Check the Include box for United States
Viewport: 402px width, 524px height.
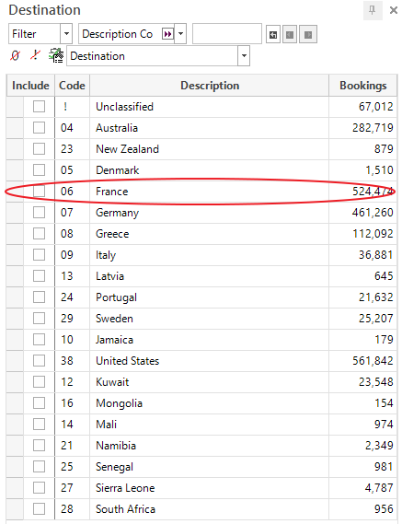tap(39, 361)
